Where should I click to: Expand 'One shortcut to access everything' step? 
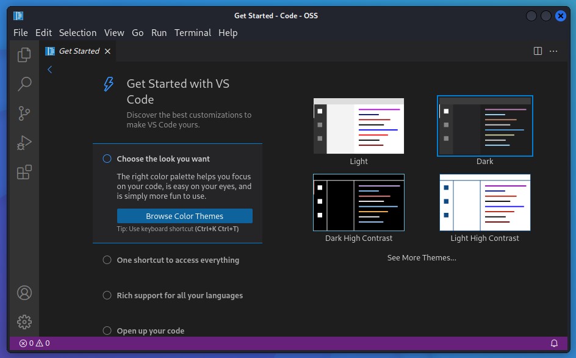click(x=178, y=260)
